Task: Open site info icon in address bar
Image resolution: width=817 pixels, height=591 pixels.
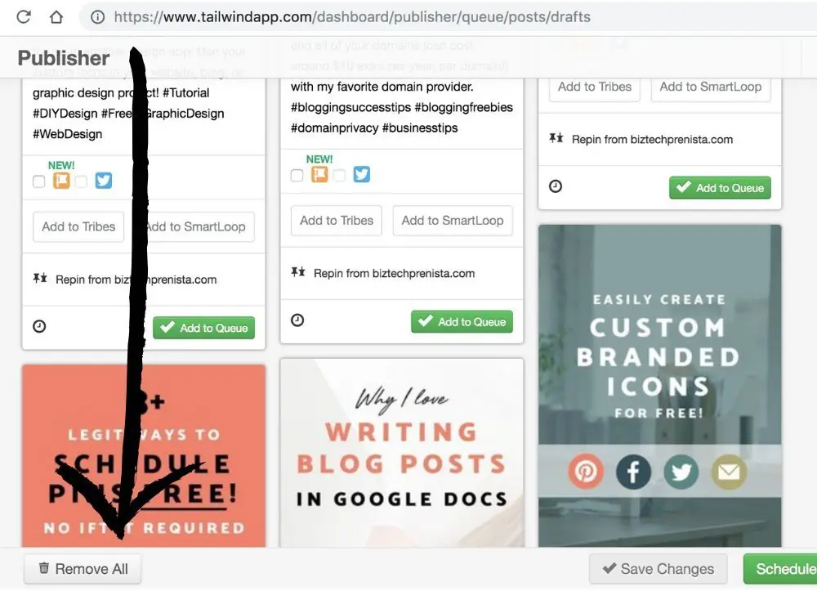Action: click(97, 17)
